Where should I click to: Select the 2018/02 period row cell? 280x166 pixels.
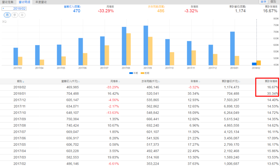[x=20, y=87]
